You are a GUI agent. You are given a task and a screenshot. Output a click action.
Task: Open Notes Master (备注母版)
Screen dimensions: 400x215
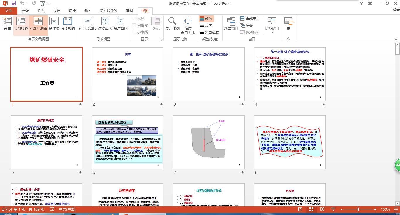pyautogui.click(x=121, y=24)
